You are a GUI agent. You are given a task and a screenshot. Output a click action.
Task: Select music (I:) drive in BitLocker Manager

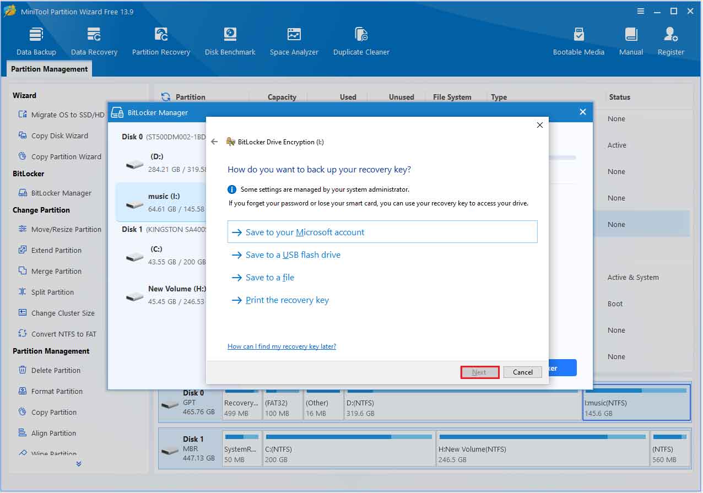[x=161, y=202]
